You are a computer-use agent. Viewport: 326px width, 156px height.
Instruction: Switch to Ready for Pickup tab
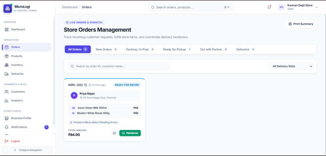(177, 49)
